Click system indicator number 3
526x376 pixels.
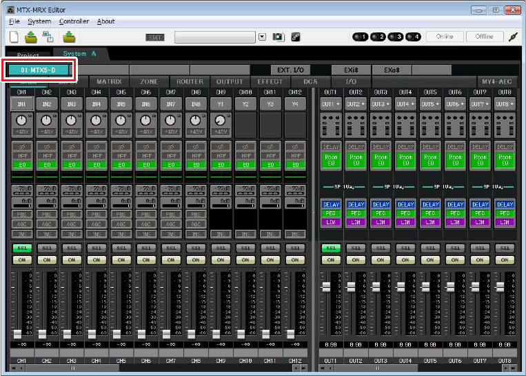[396, 37]
